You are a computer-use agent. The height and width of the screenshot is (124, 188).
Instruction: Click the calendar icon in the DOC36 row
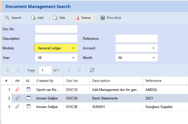click(28, 106)
